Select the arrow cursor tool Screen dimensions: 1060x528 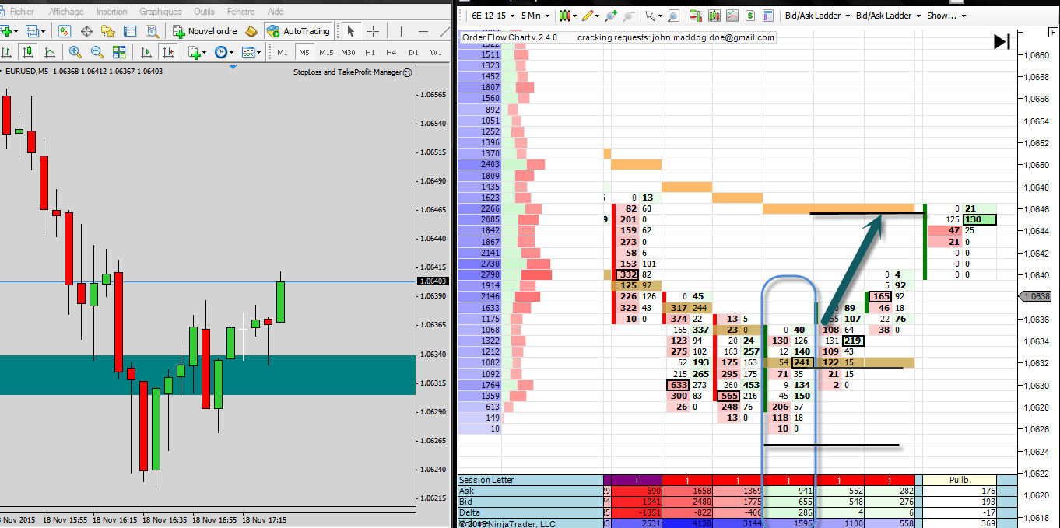351,31
